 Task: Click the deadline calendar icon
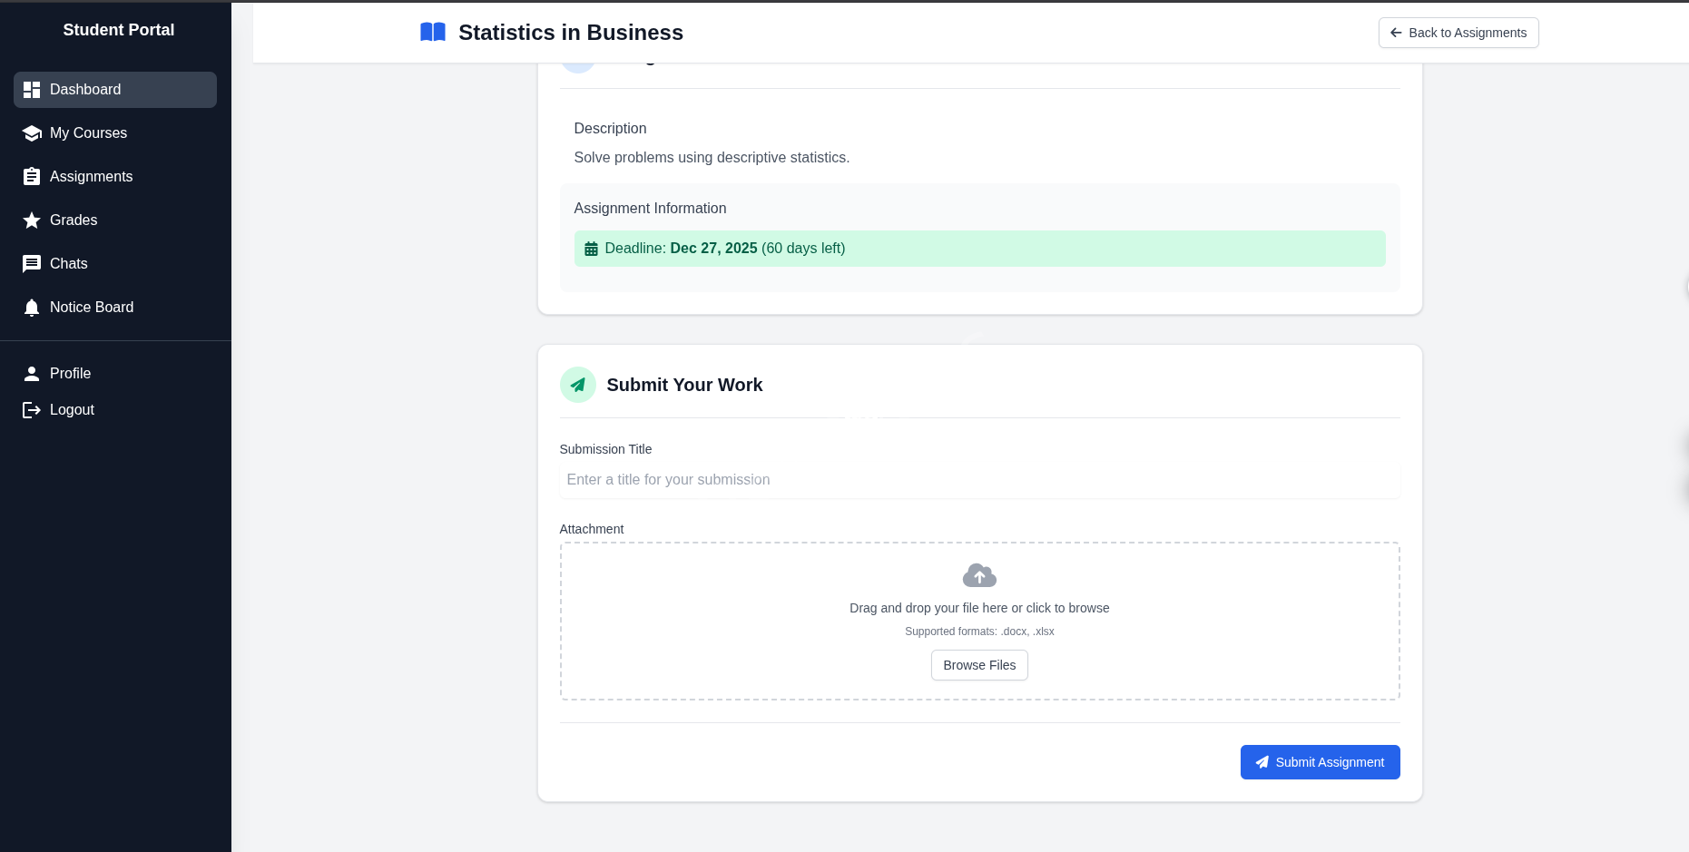(591, 249)
